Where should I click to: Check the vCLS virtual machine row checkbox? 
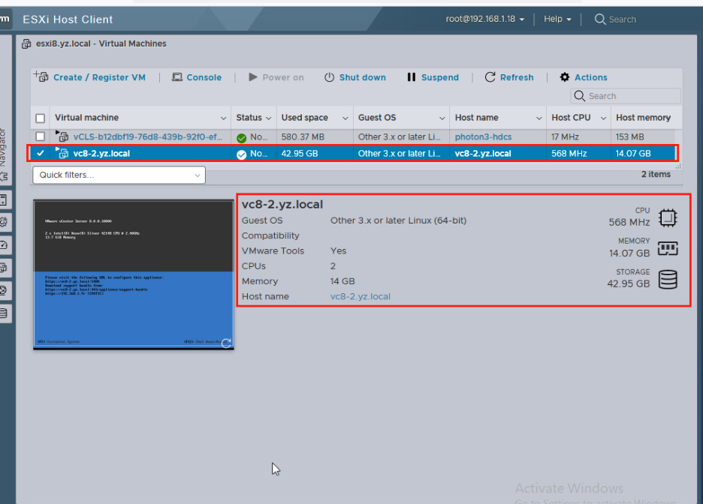coord(41,137)
